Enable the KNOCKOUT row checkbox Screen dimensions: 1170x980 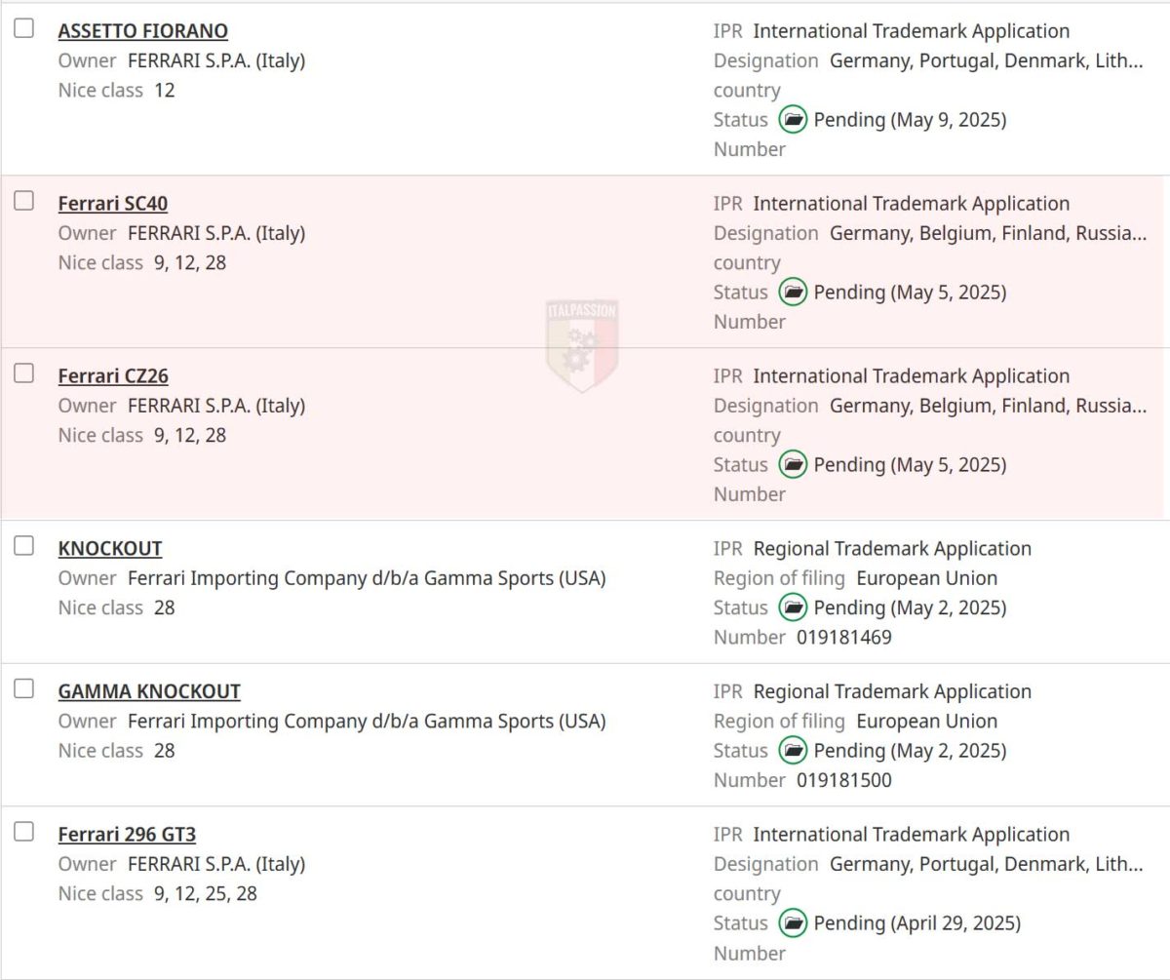[x=23, y=546]
